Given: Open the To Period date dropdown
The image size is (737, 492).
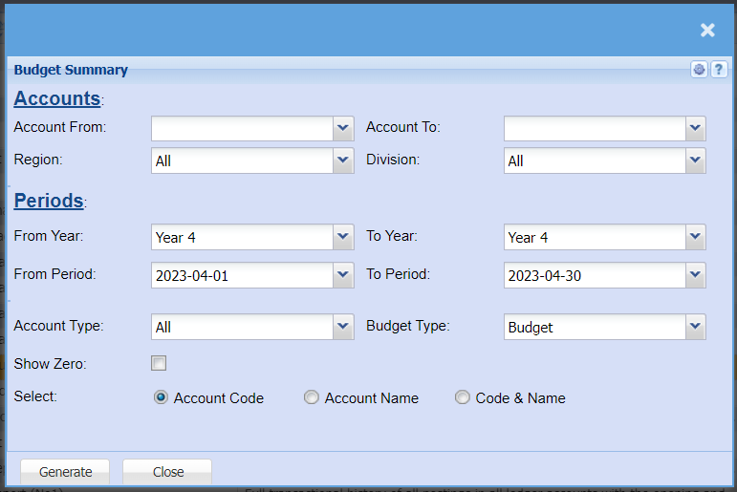Looking at the screenshot, I should click(695, 275).
